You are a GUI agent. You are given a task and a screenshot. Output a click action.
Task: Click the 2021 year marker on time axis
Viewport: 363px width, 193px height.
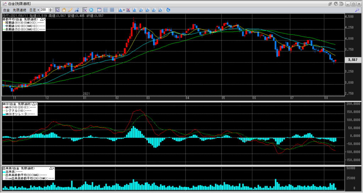(86, 93)
